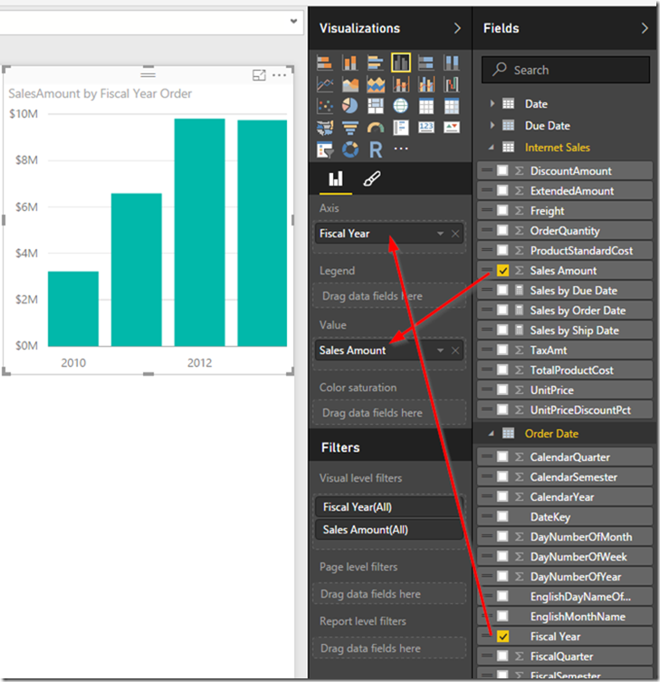Open more options on the chart visual
660x682 pixels.
[x=279, y=75]
